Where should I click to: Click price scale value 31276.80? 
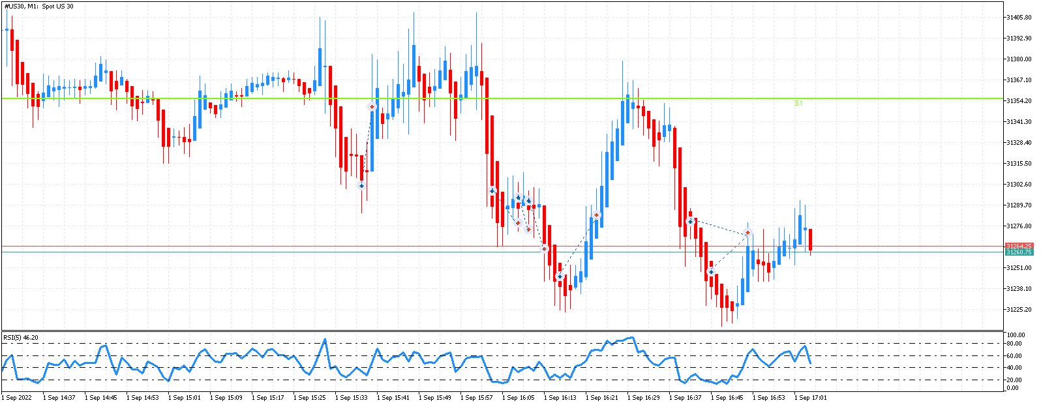coord(1019,226)
